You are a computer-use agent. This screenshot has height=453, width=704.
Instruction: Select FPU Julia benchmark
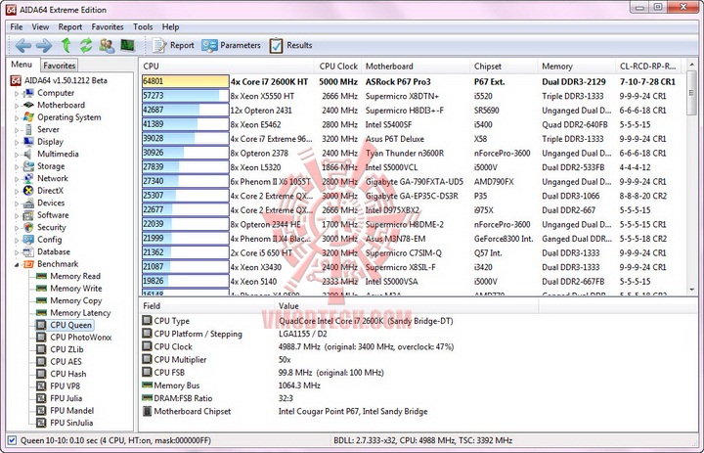coord(66,398)
